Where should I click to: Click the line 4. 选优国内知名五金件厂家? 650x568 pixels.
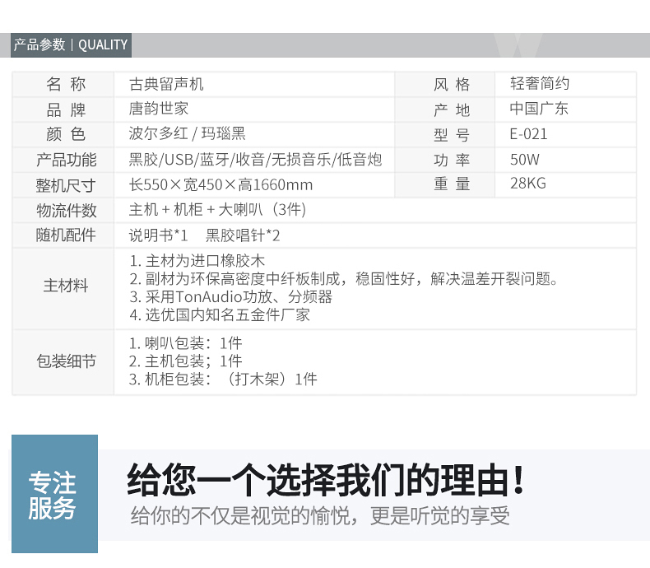(x=220, y=314)
